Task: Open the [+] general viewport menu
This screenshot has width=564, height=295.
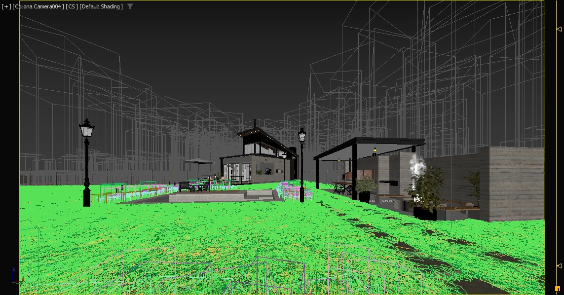Action: (x=6, y=6)
